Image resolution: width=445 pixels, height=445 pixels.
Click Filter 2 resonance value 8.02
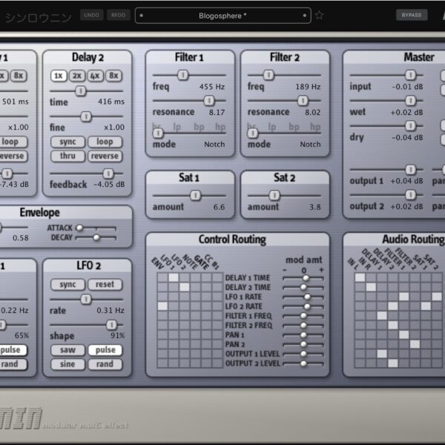click(313, 113)
